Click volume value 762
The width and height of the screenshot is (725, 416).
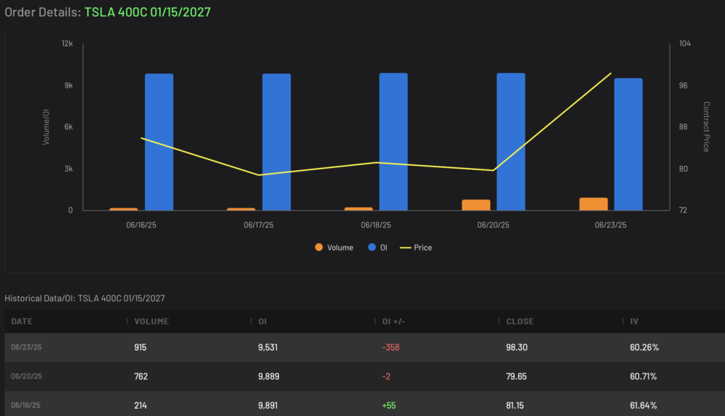point(141,376)
